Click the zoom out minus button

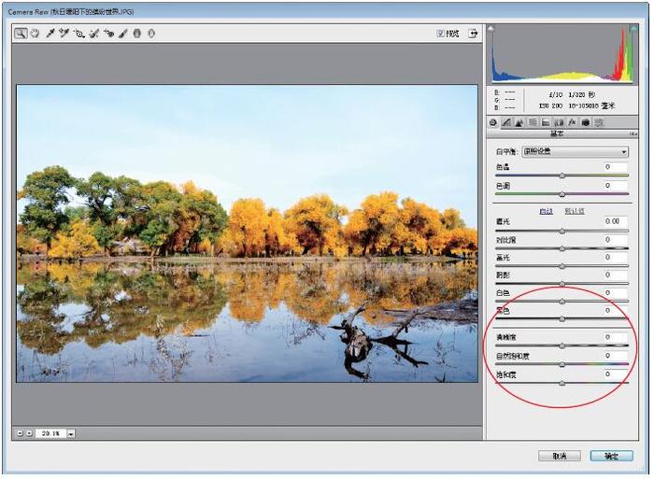20,433
